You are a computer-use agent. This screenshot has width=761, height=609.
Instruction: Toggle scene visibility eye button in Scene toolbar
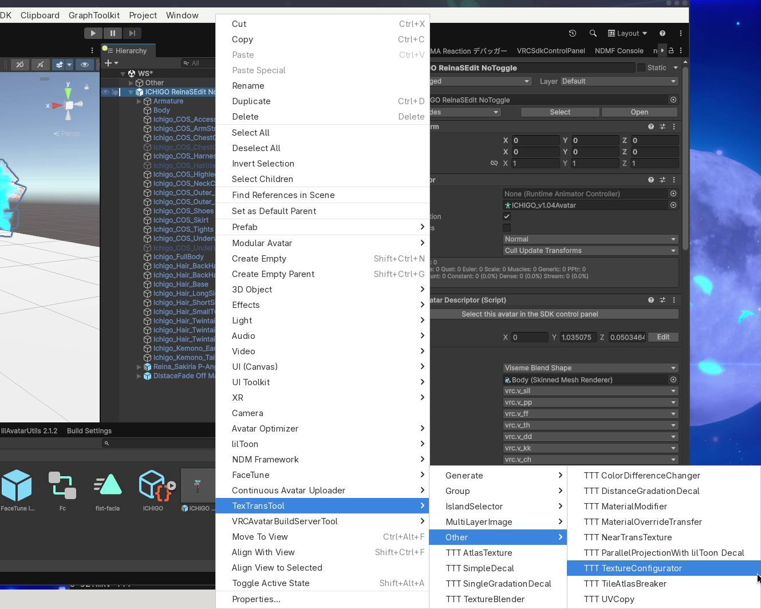(85, 65)
